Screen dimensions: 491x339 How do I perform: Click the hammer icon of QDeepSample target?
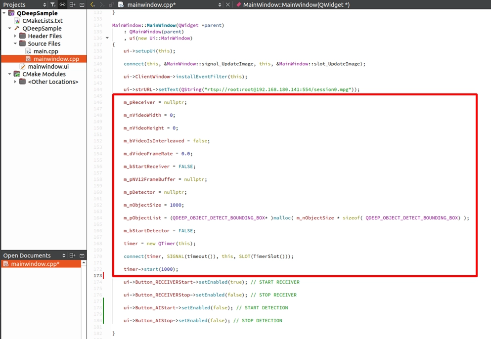pos(17,28)
